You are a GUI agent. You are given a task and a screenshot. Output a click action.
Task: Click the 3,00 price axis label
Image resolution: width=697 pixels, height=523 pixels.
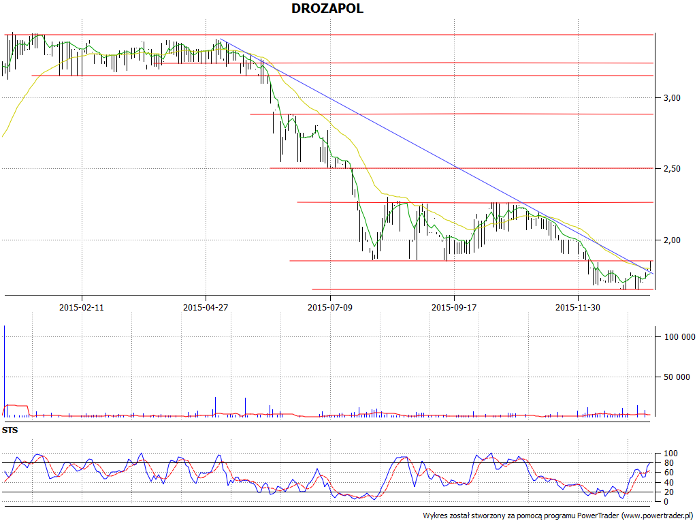point(672,98)
